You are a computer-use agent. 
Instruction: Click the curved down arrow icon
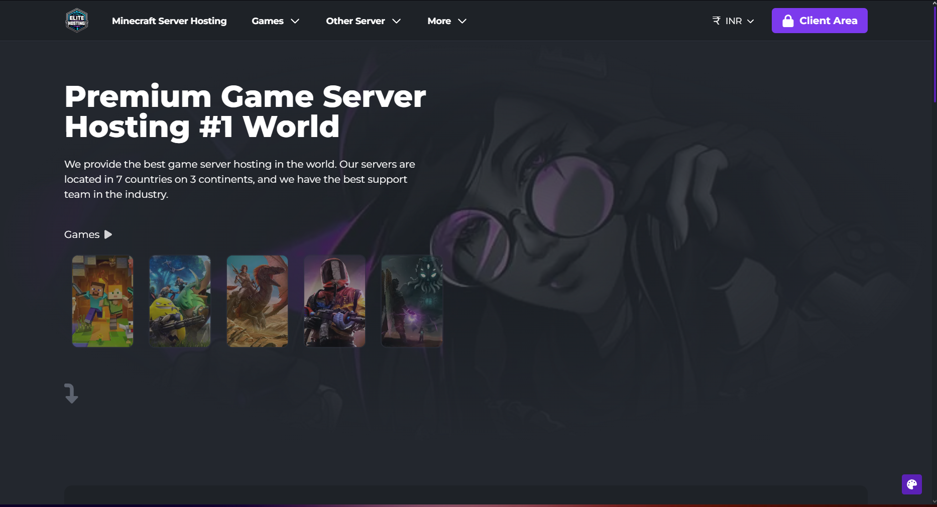click(71, 393)
